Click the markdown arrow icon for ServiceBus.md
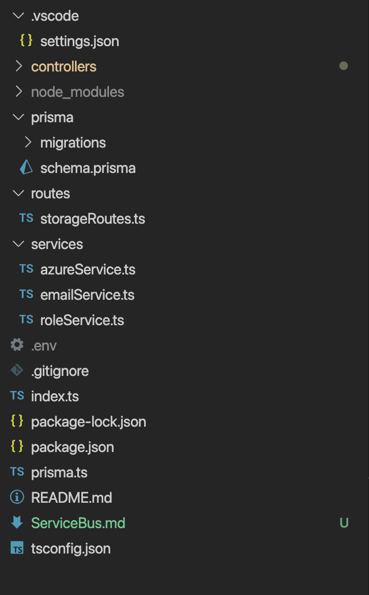The height and width of the screenshot is (595, 369). point(17,523)
